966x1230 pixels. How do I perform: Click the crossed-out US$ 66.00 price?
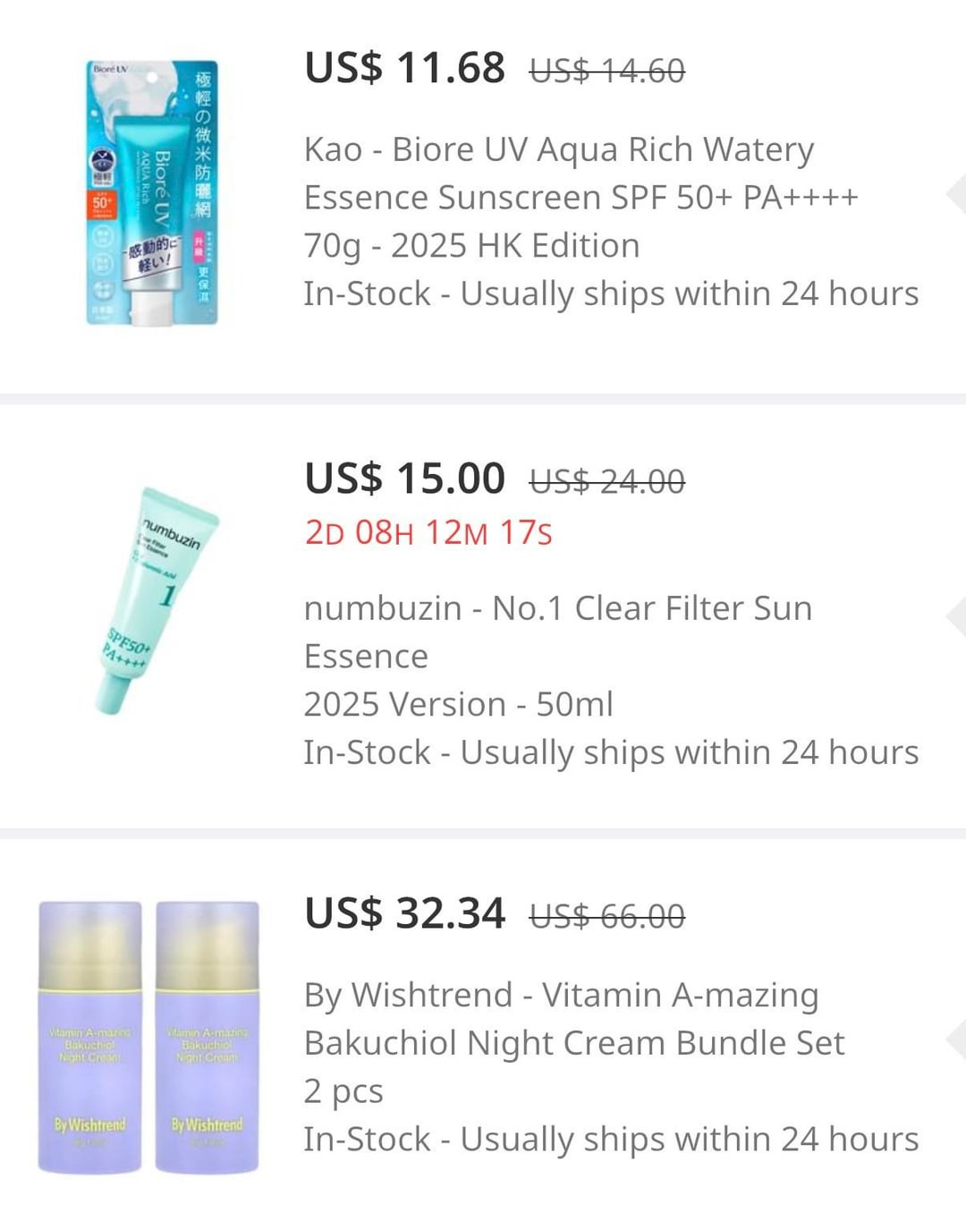tap(607, 916)
